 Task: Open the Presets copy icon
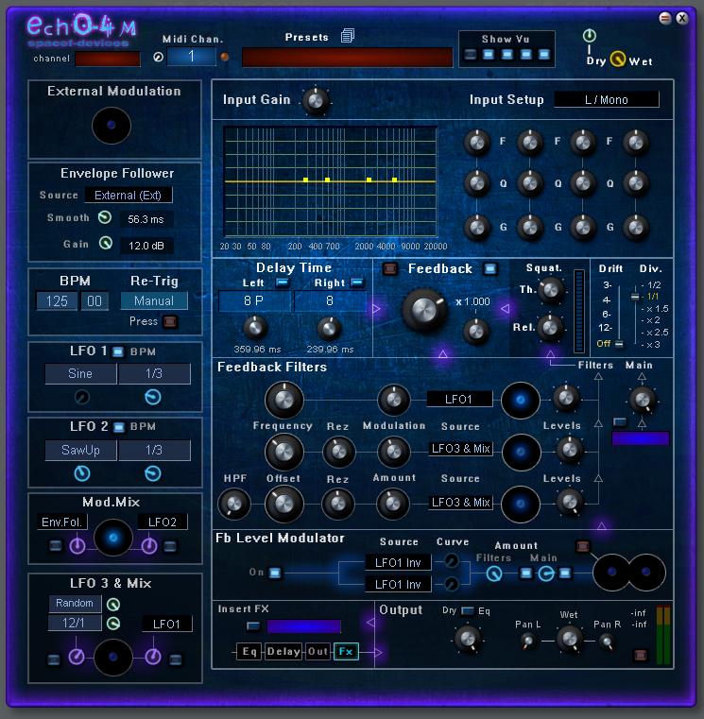tap(348, 36)
